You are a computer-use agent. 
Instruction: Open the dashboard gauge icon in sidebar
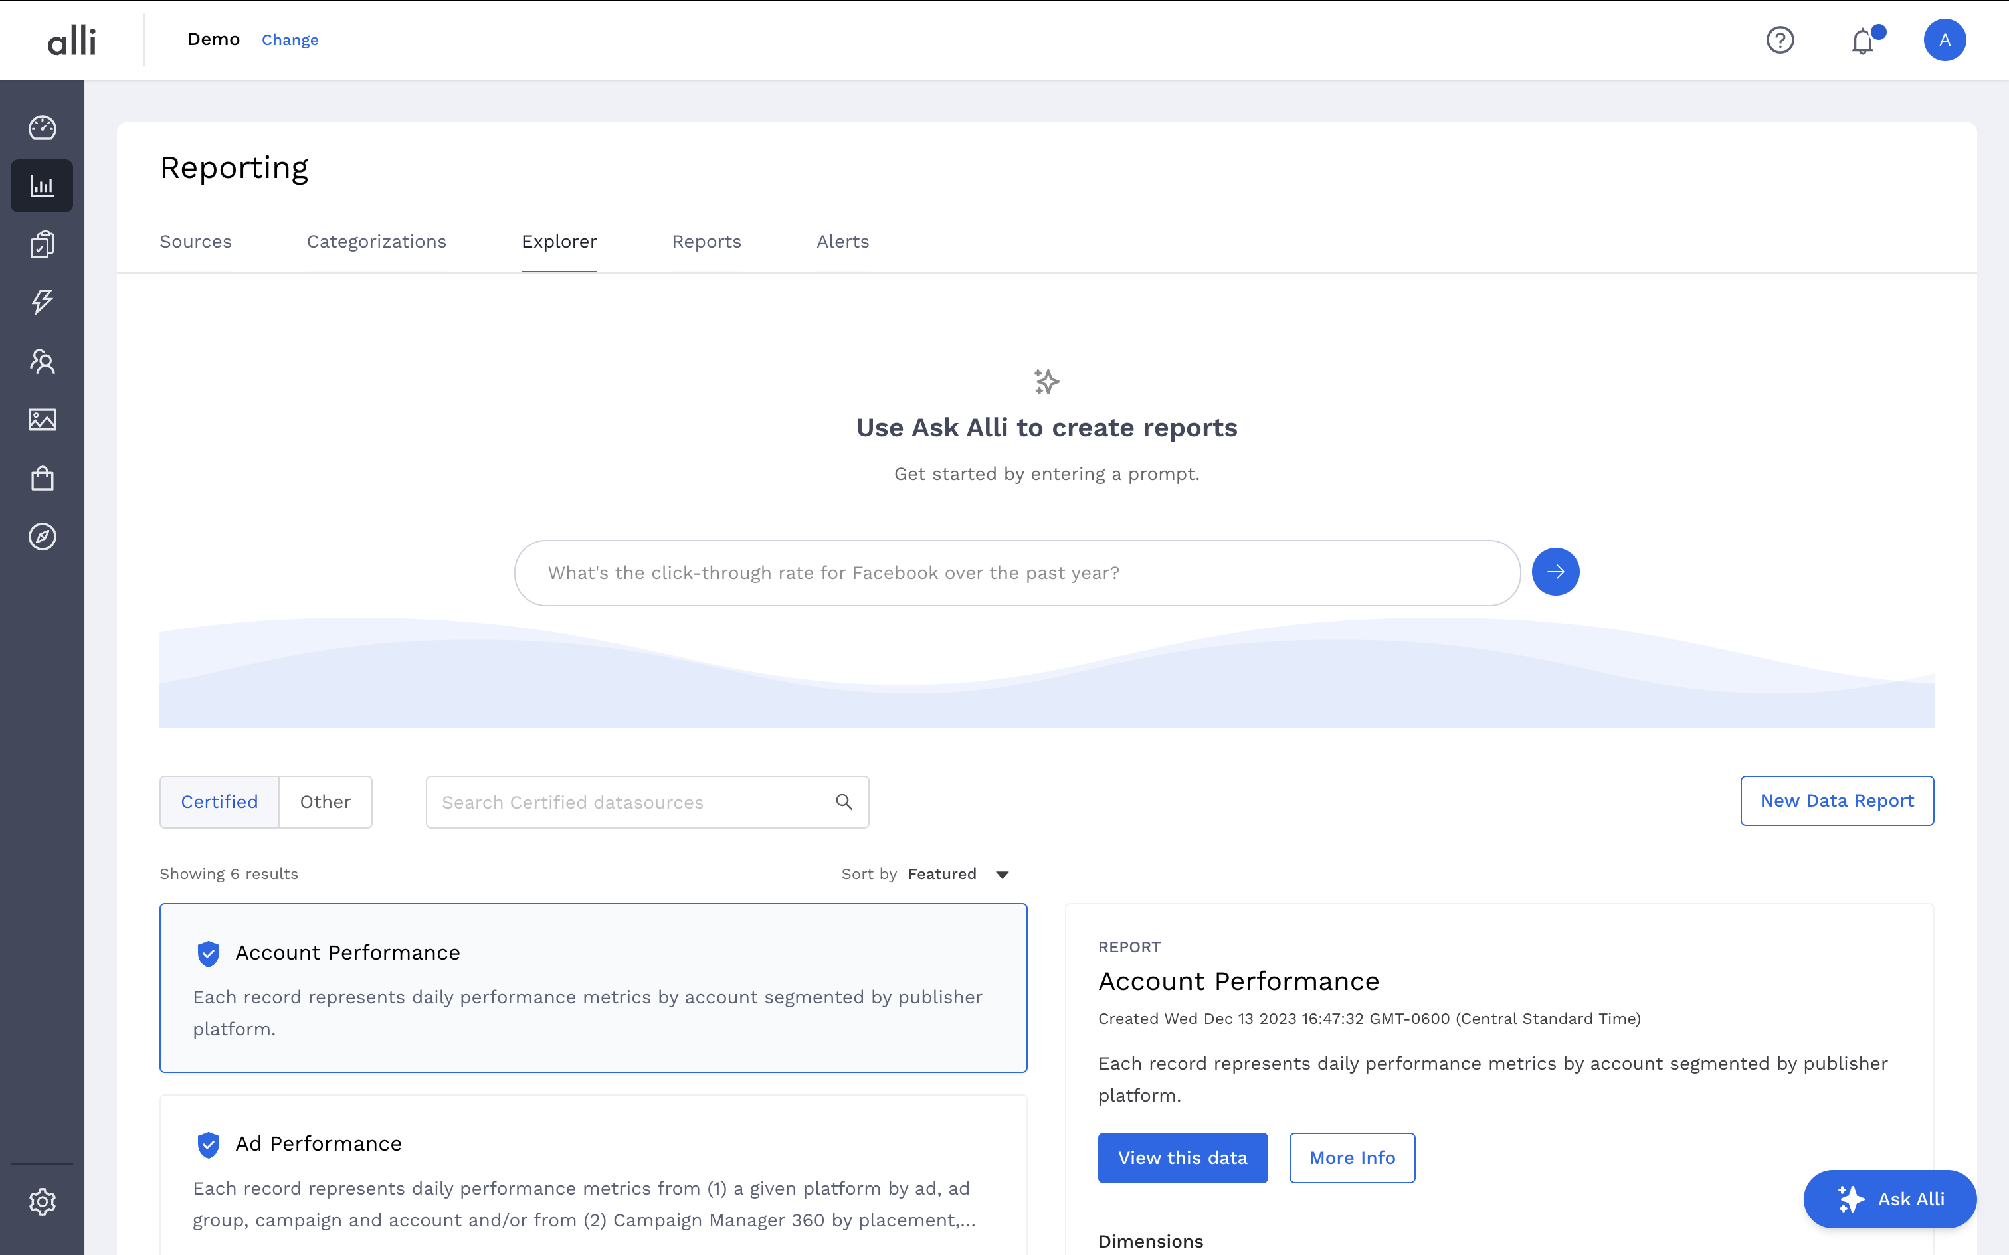(41, 127)
